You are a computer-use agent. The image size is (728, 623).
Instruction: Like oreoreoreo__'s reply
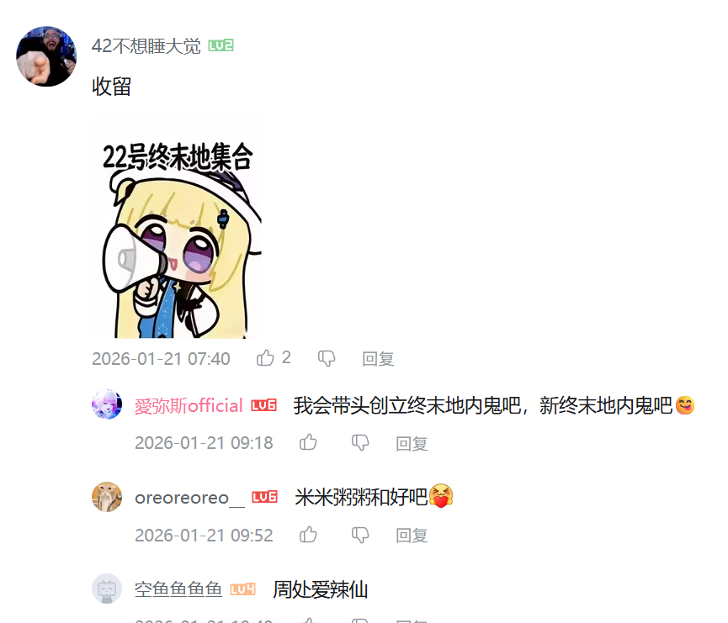pyautogui.click(x=308, y=535)
